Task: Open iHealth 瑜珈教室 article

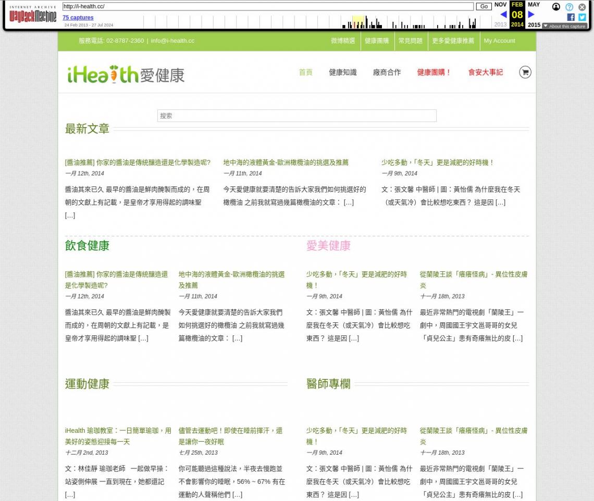Action: tap(118, 436)
